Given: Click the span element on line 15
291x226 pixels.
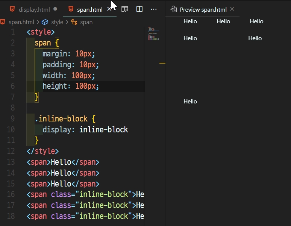Looking at the screenshot, I should pos(63,184).
